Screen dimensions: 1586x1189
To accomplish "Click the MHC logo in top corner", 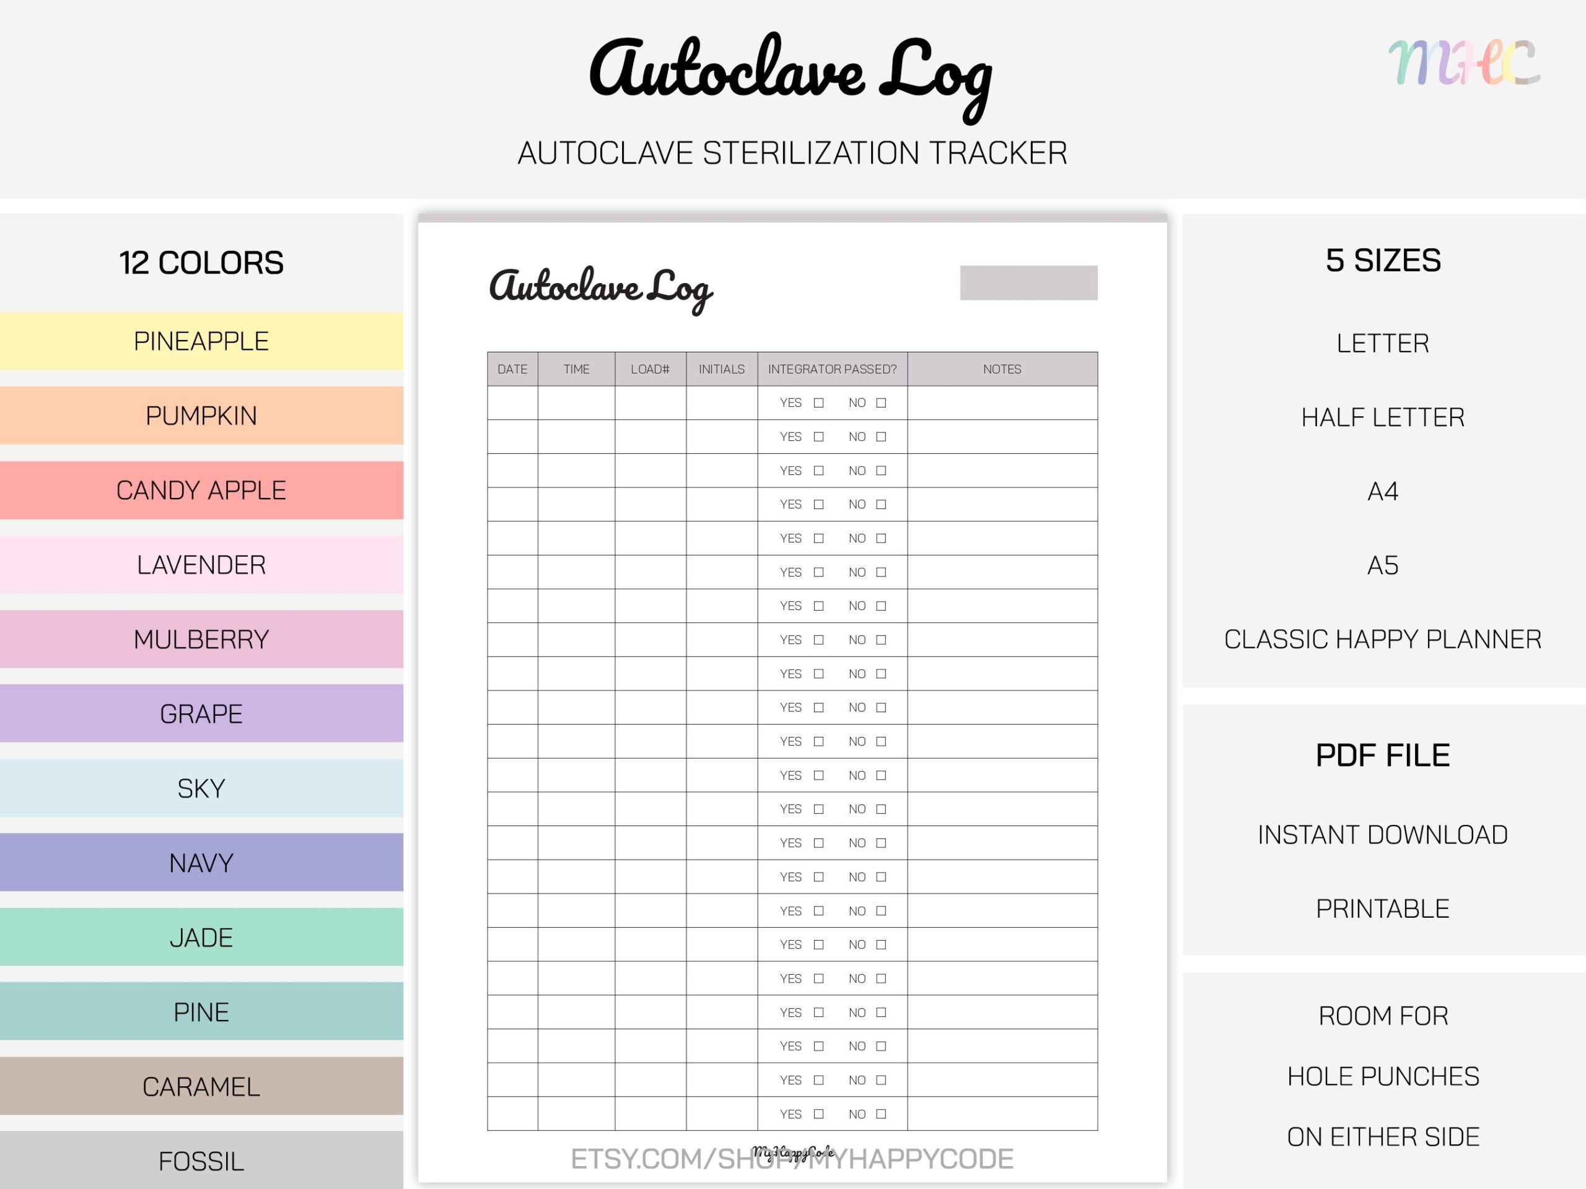I will (1463, 63).
